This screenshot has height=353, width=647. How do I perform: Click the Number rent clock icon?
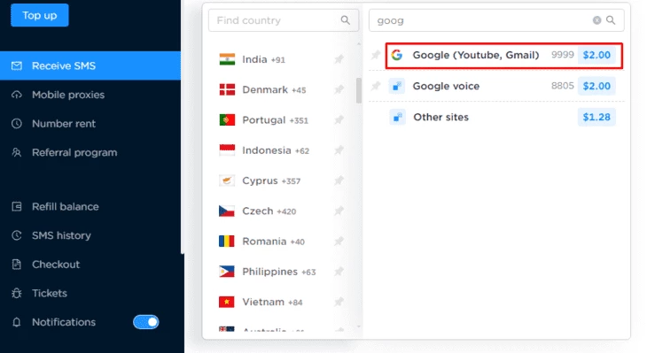pyautogui.click(x=17, y=124)
